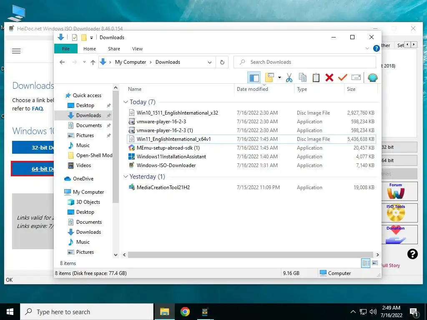Image resolution: width=427 pixels, height=320 pixels.
Task: Click the navigation pane scroll down arrow
Action: coord(116,255)
